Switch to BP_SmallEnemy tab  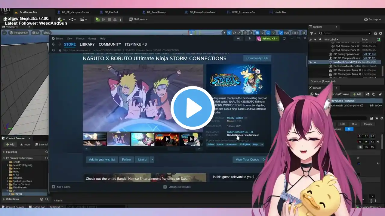point(156,12)
